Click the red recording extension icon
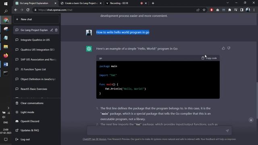The image size is (258, 145). [x=211, y=10]
